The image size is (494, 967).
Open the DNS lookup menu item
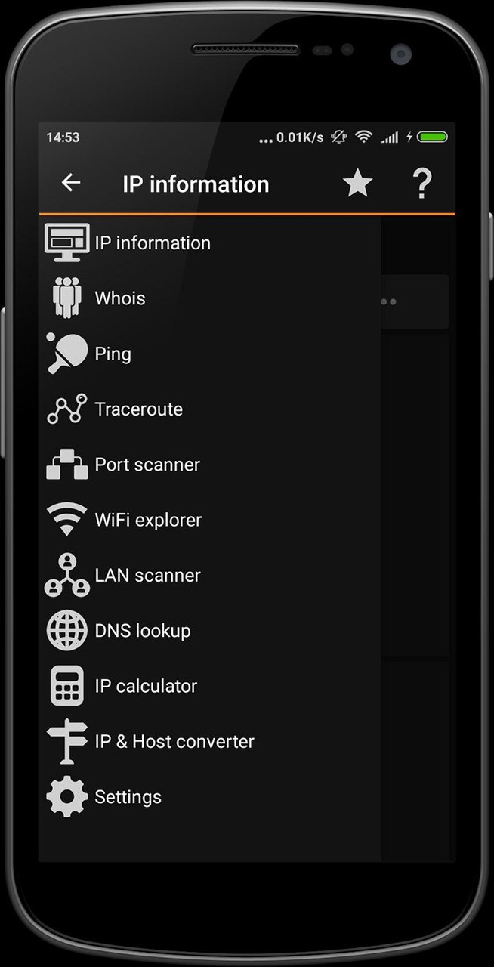142,630
